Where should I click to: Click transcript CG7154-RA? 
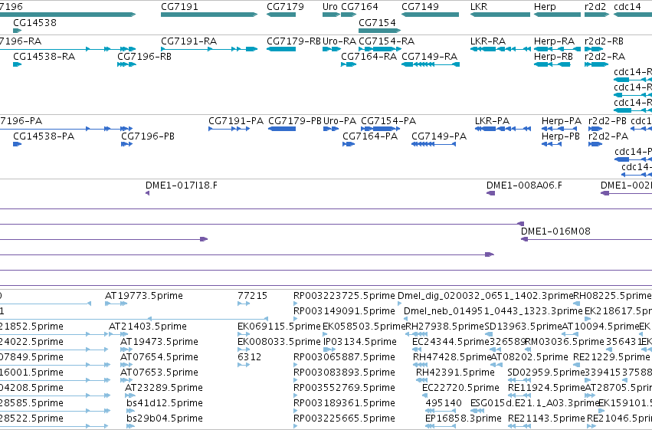tap(380, 49)
